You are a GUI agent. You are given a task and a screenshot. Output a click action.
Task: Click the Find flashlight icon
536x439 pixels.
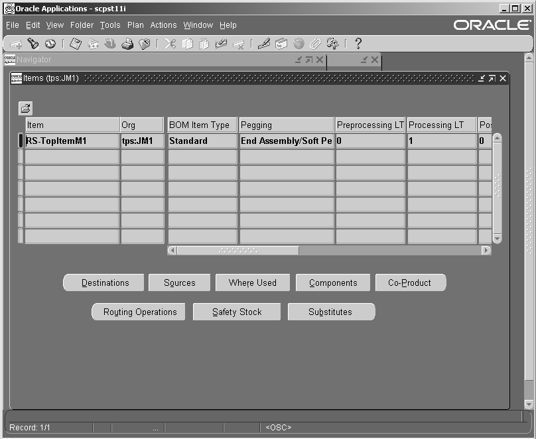pos(33,44)
